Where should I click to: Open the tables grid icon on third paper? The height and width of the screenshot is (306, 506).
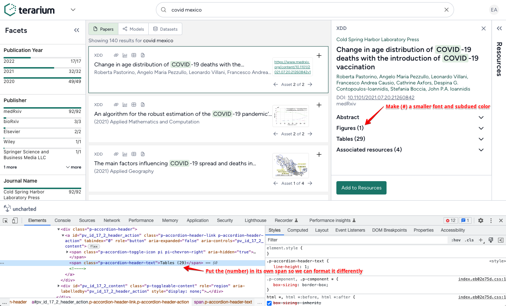(134, 154)
